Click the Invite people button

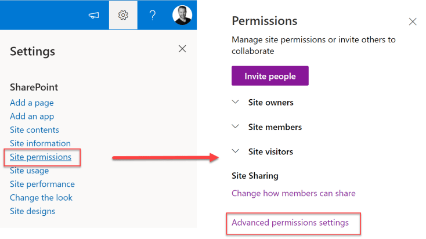(270, 76)
